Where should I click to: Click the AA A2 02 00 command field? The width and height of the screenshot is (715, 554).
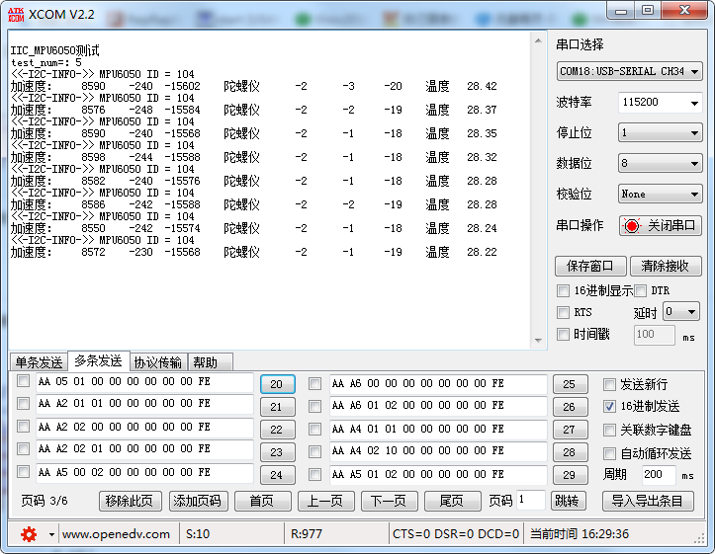[x=144, y=428]
